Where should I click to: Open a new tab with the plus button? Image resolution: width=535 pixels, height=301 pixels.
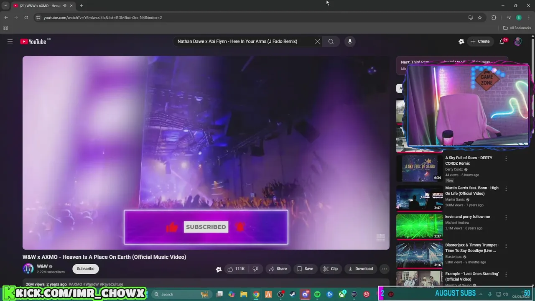point(81,5)
